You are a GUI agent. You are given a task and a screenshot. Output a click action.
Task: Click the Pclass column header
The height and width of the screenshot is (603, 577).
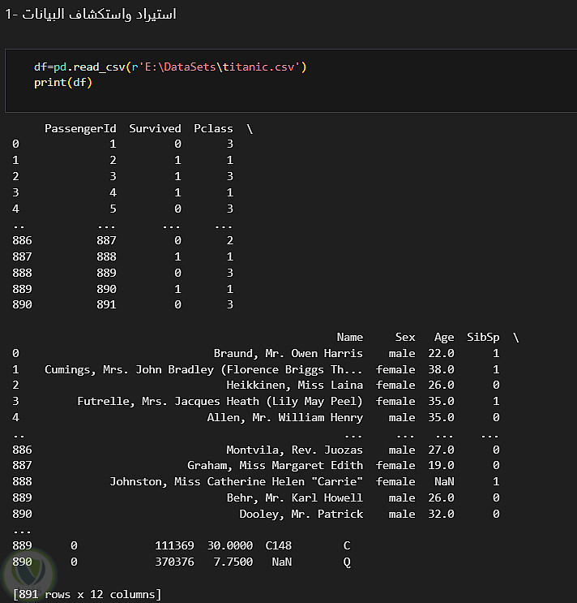click(x=213, y=128)
